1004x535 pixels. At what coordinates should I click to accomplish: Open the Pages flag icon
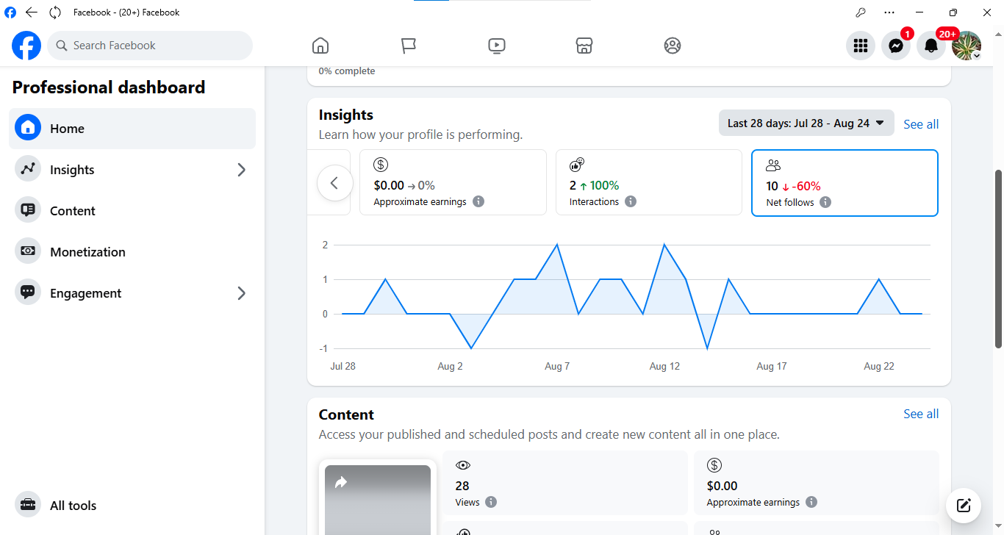(409, 46)
